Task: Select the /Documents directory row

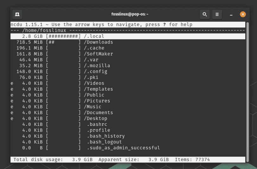Action: click(x=128, y=113)
